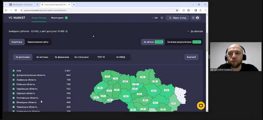Toggle the Дніпропетровська область legend square
263x120 pixels.
[x=13, y=75]
